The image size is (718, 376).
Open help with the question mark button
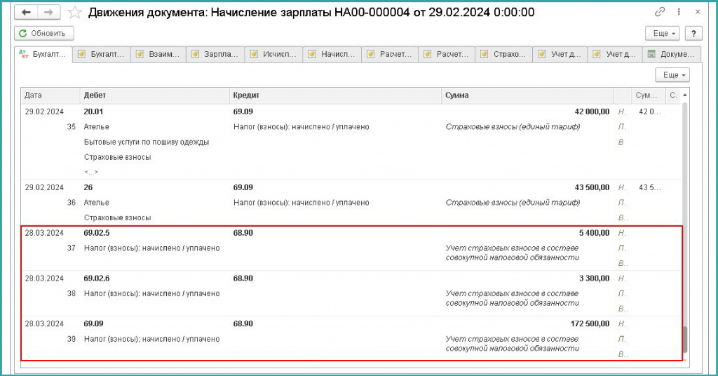693,33
